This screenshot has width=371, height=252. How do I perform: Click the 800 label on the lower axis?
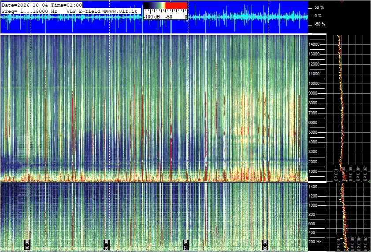[x=312, y=215]
